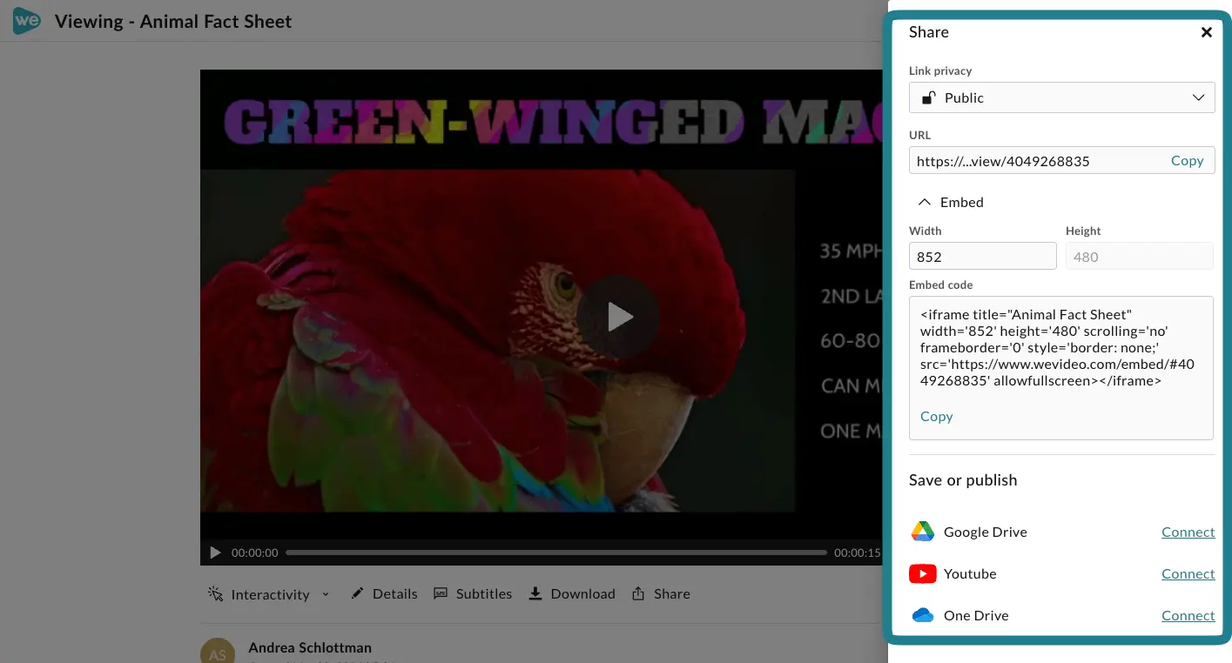Click the Subtitles caption icon
Image resolution: width=1232 pixels, height=663 pixels.
(441, 593)
